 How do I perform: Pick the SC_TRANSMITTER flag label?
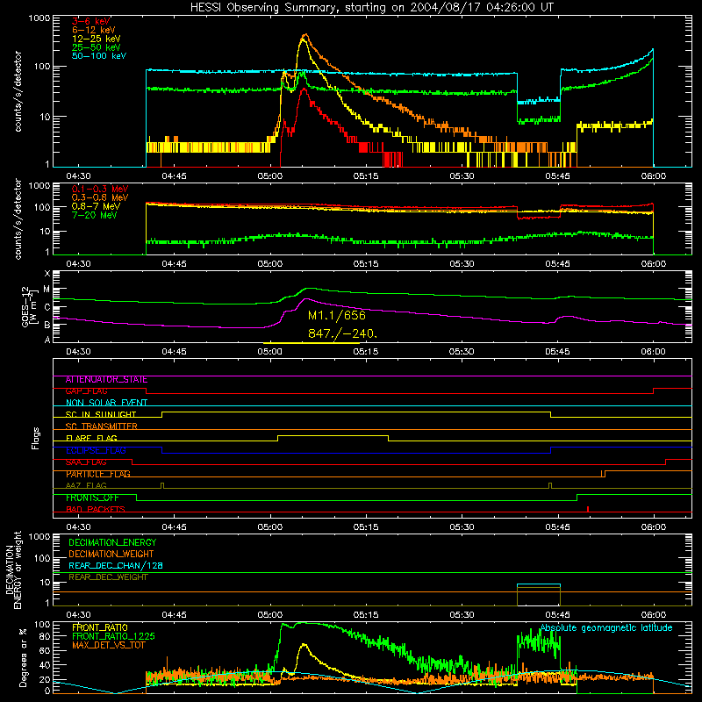pos(102,426)
